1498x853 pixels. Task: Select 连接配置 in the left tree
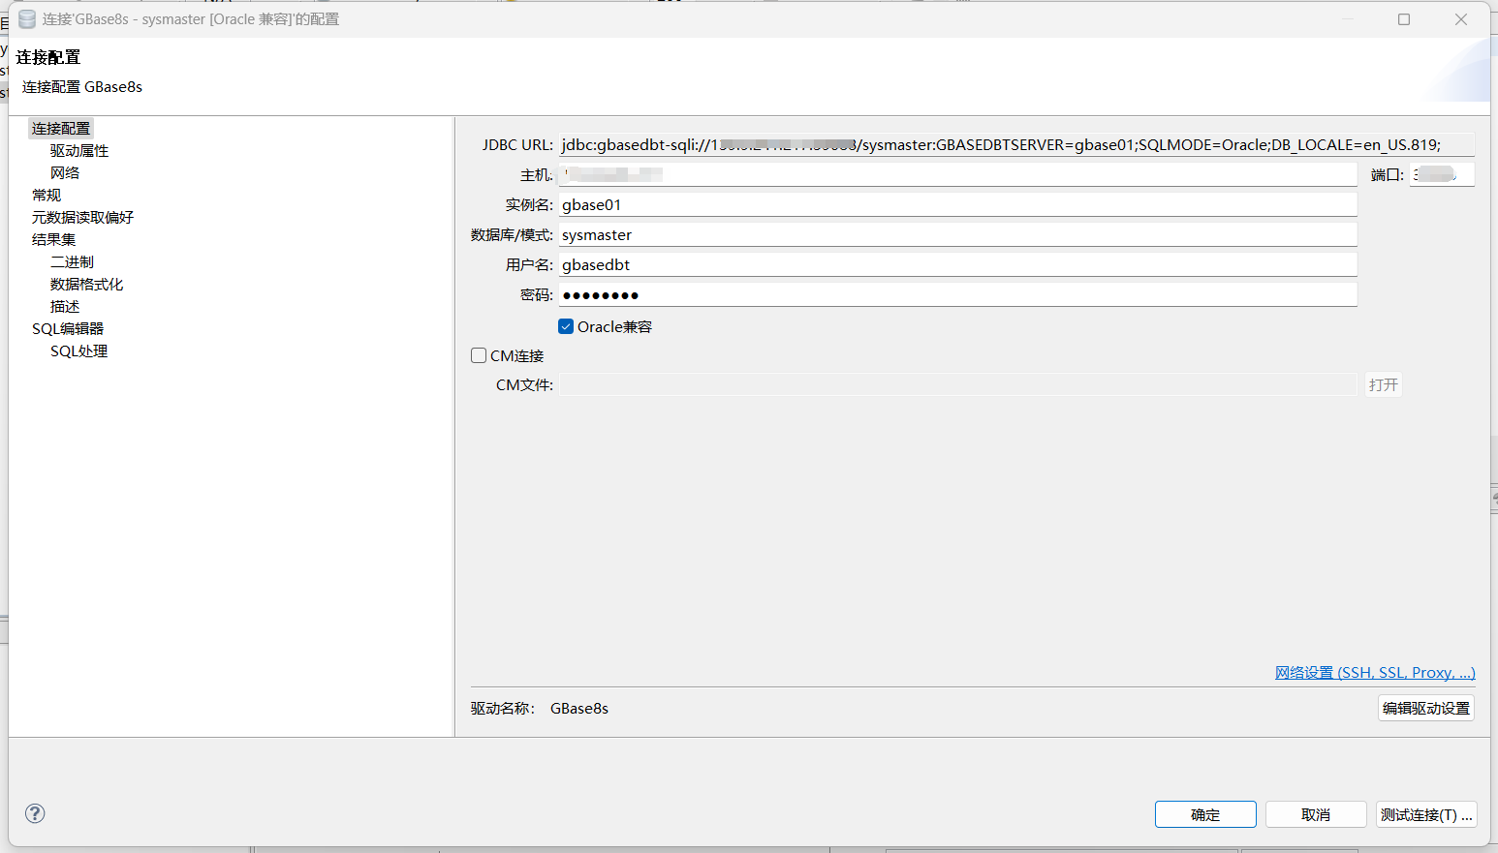tap(61, 128)
